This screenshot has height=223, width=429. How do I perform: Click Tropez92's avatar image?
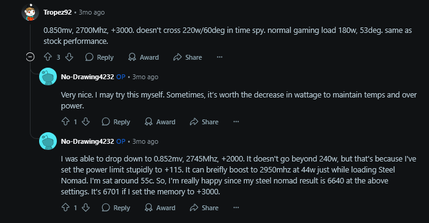30,12
